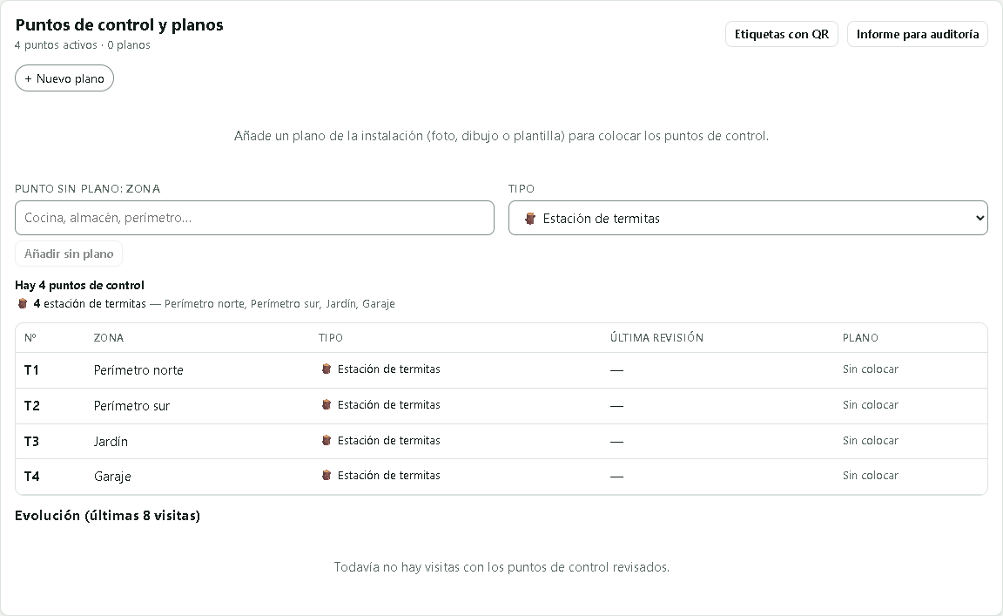This screenshot has width=1003, height=616.
Task: Generate the Informe para auditoría report
Action: (918, 34)
